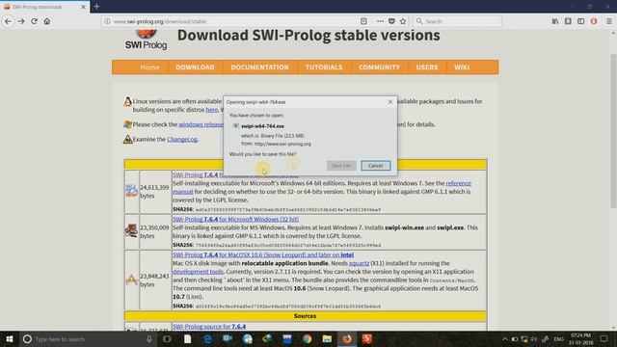Viewport: 617px width, 347px height.
Task: Open the xquartz link
Action: (x=359, y=263)
